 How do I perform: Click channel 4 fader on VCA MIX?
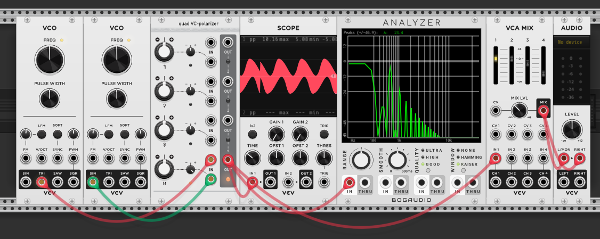[543, 65]
